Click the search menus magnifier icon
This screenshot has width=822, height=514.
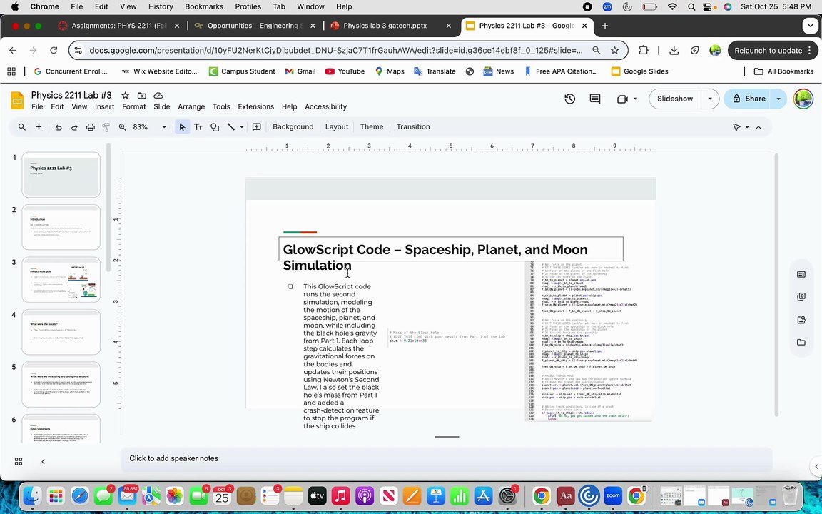tap(21, 127)
